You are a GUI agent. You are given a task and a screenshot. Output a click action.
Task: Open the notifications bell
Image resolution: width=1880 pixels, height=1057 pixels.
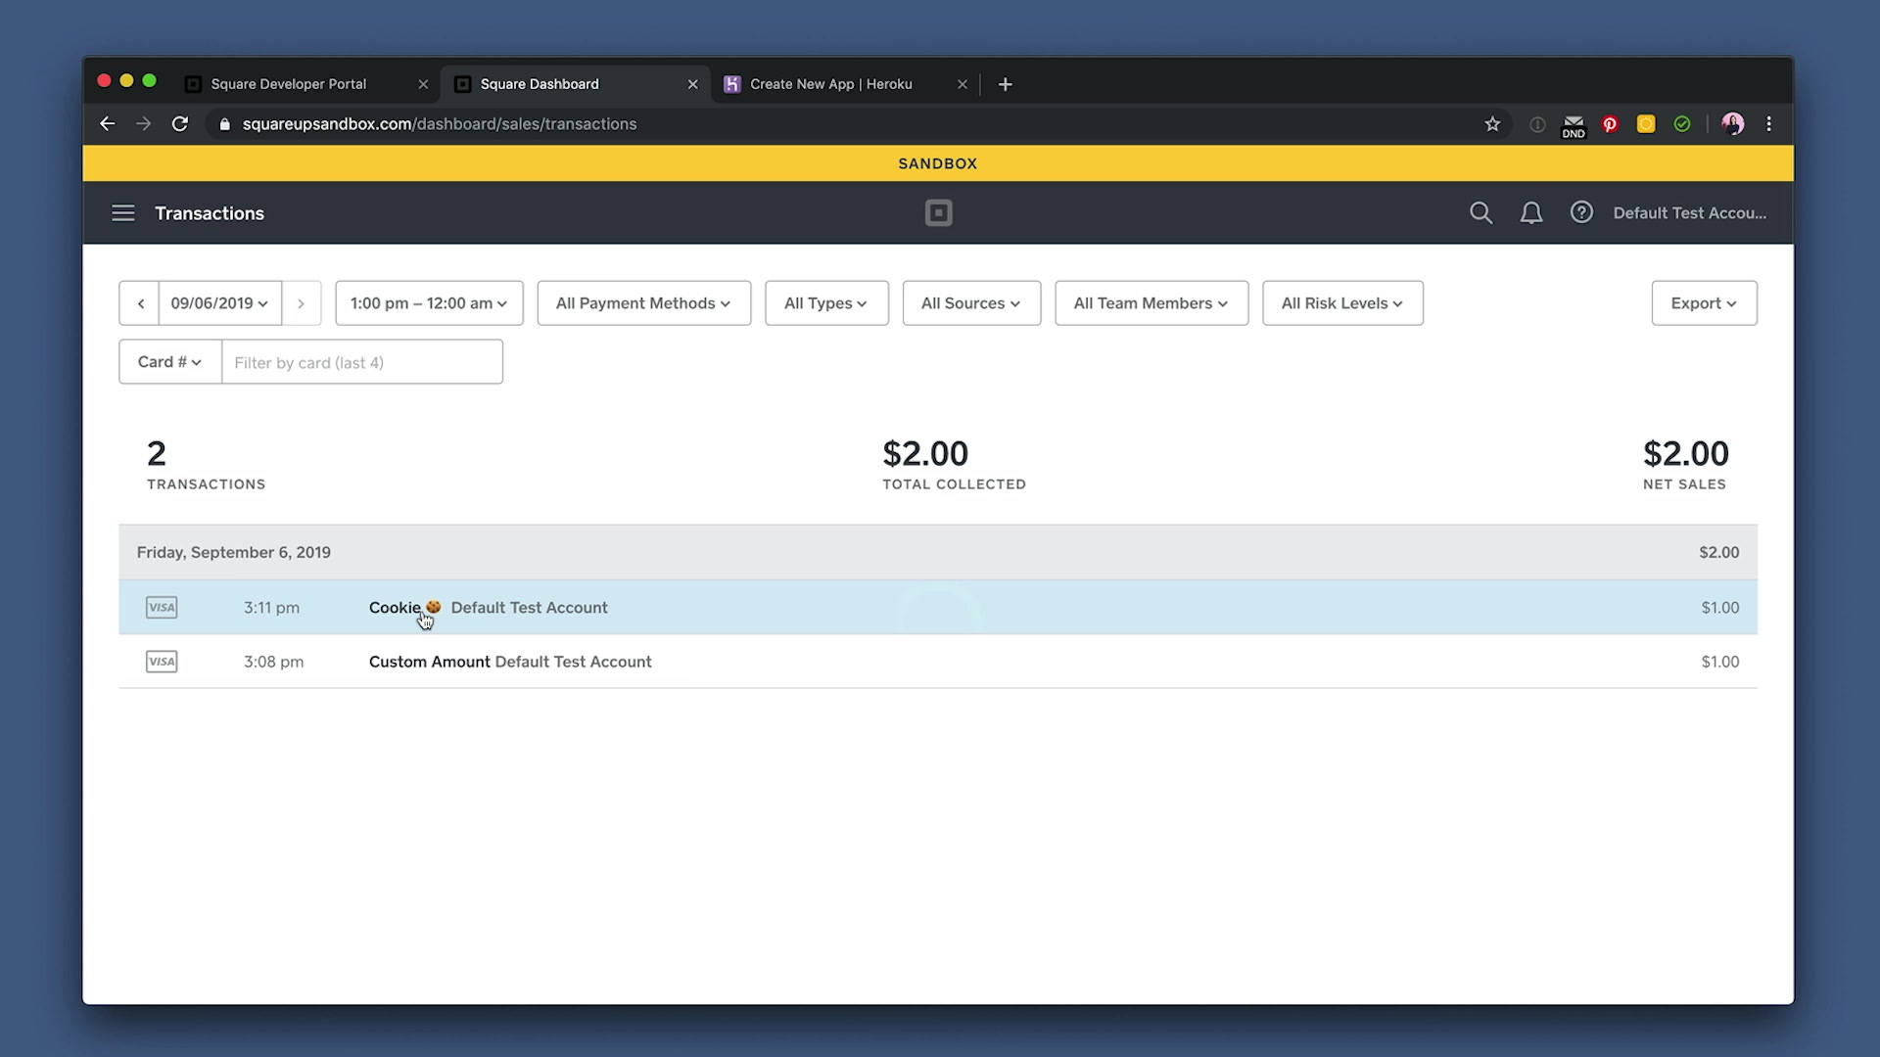pyautogui.click(x=1531, y=213)
